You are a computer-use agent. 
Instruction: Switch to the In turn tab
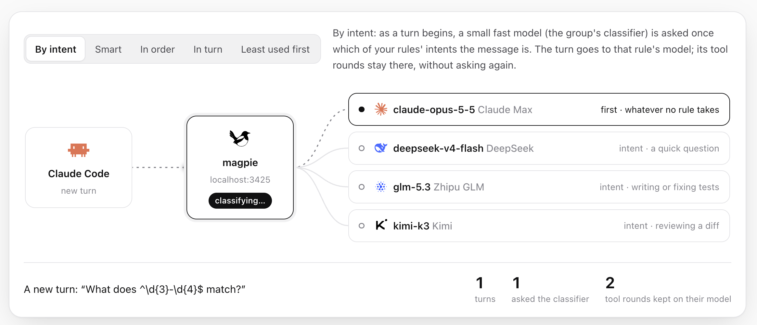208,49
